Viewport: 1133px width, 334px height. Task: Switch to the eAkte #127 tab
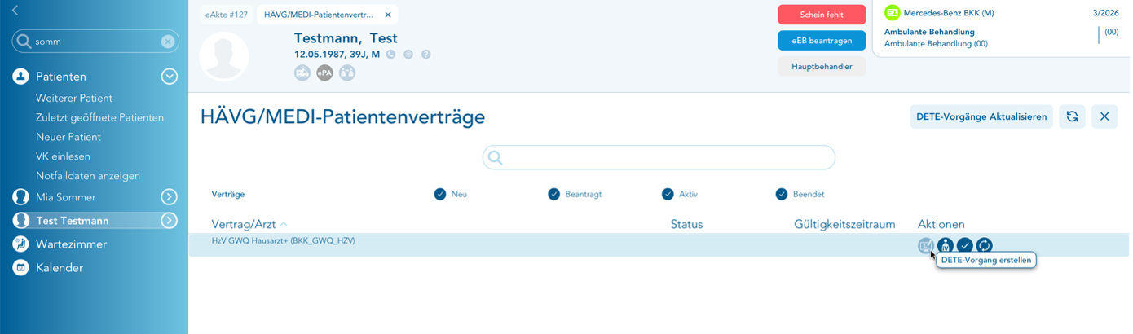pos(227,15)
